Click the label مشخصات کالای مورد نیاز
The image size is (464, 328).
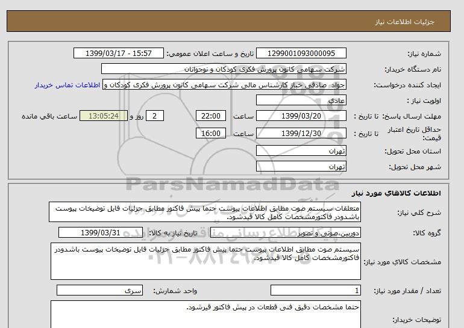403,262
